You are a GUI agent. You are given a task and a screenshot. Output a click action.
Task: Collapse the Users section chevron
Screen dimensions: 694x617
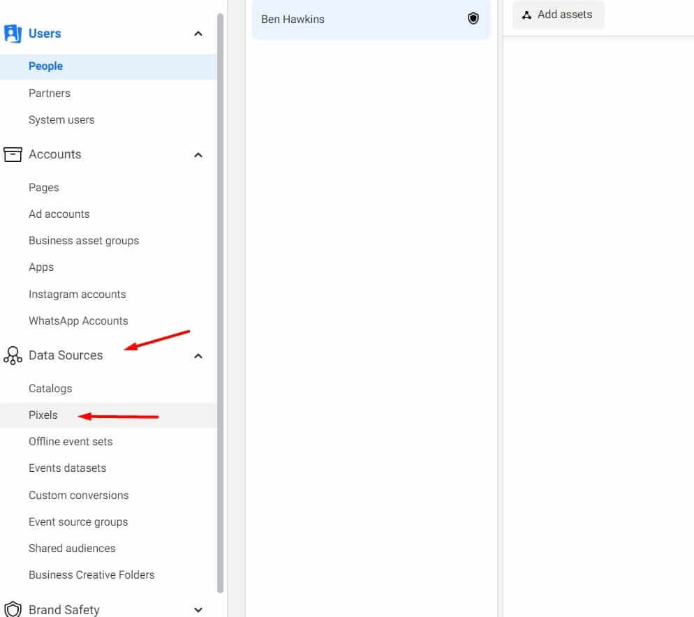(x=198, y=34)
